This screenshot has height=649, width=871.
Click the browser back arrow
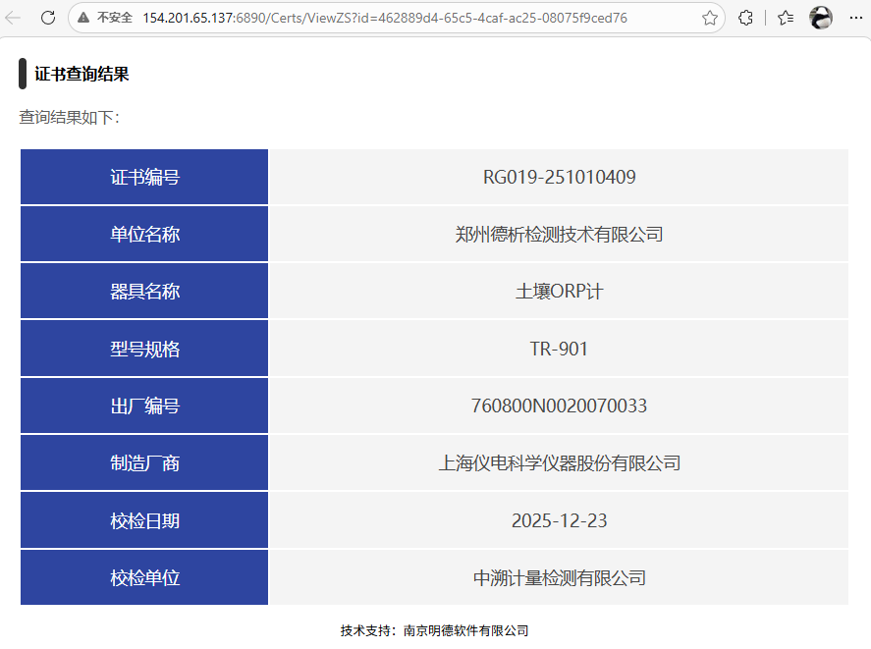coord(14,18)
